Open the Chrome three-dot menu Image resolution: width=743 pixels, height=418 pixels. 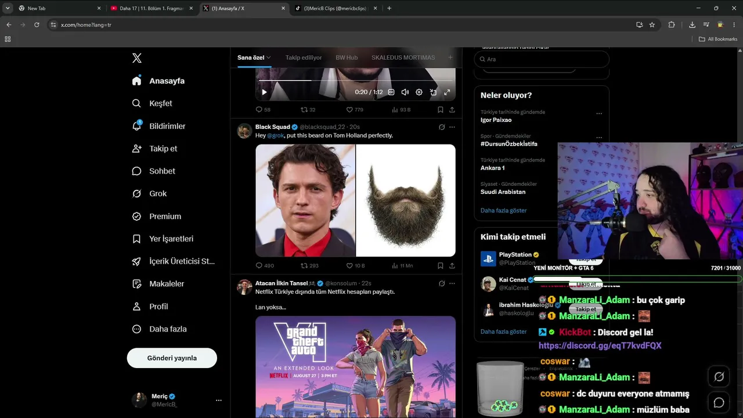click(734, 25)
